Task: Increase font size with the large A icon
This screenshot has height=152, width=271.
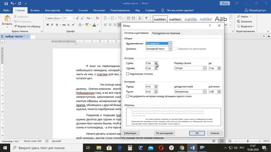Action: [x=77, y=18]
